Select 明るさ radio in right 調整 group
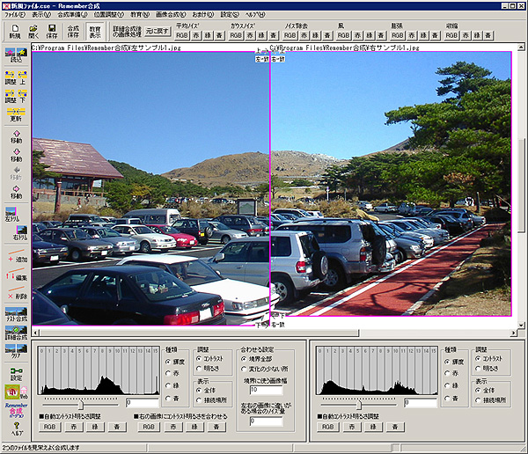The width and height of the screenshot is (528, 454). (x=487, y=369)
